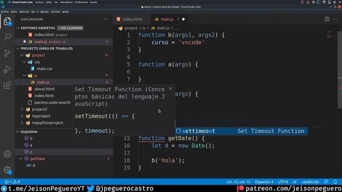Viewport: 342px width, 192px height.
Task: Click UTF-8 encoding in status bar
Action: pyautogui.click(x=283, y=182)
